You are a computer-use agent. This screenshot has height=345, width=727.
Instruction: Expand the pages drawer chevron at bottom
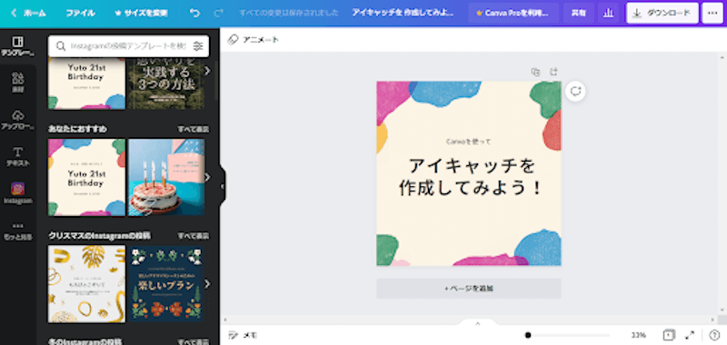(x=478, y=323)
